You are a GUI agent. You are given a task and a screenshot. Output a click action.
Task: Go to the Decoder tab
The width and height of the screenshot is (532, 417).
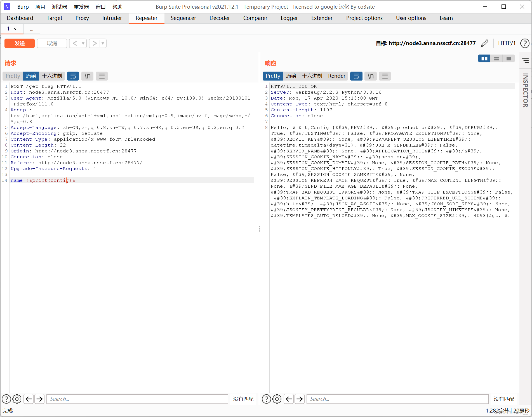(x=220, y=18)
